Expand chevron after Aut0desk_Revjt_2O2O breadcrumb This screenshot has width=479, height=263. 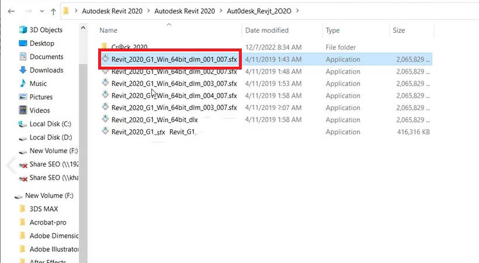(x=297, y=11)
